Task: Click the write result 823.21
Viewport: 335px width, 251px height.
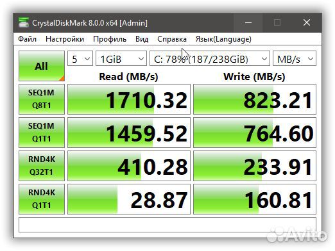Action: point(255,99)
